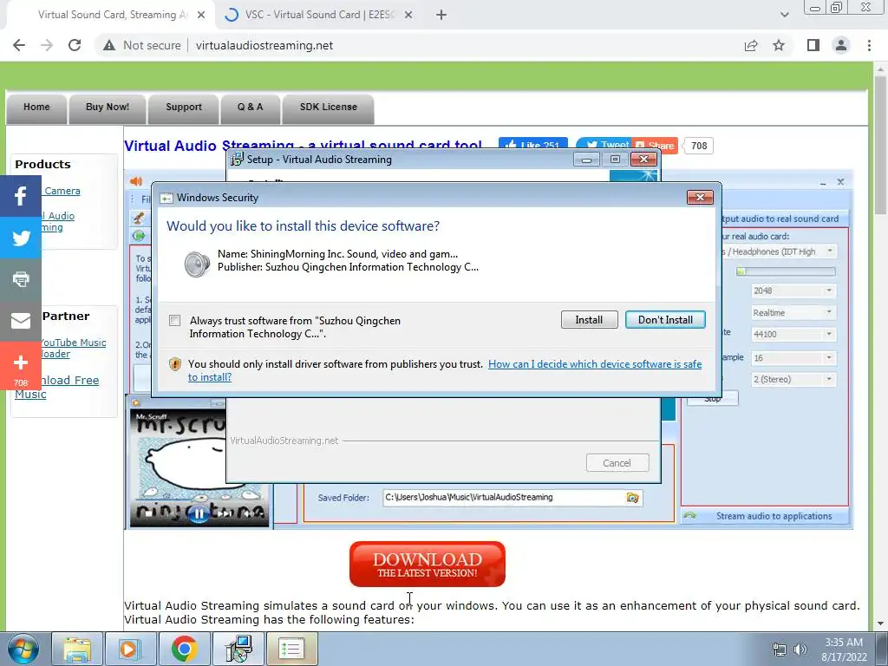
Task: Open the Download Free Music link
Action: tap(57, 387)
